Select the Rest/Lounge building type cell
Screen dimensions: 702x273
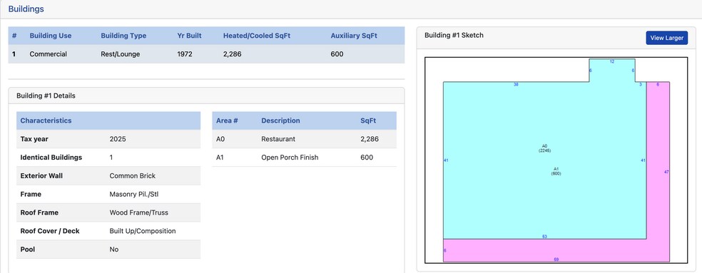[x=121, y=54]
